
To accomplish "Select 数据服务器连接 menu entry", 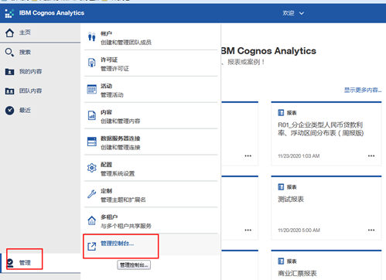I will pyautogui.click(x=151, y=142).
